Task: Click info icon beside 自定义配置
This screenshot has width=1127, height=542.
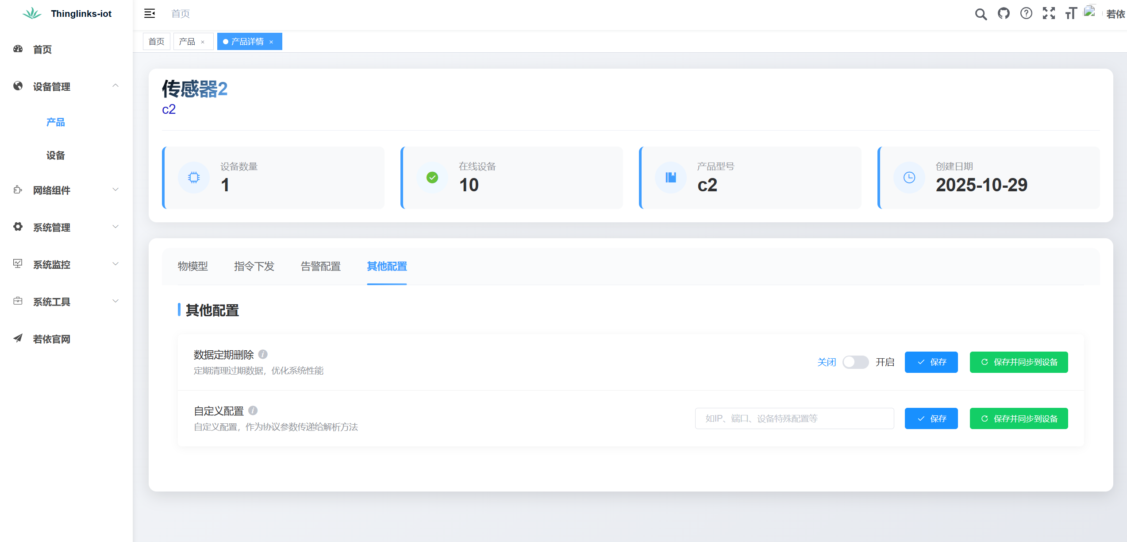Action: (253, 410)
